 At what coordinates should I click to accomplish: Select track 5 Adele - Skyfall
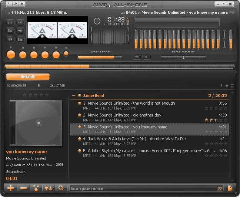(149, 153)
